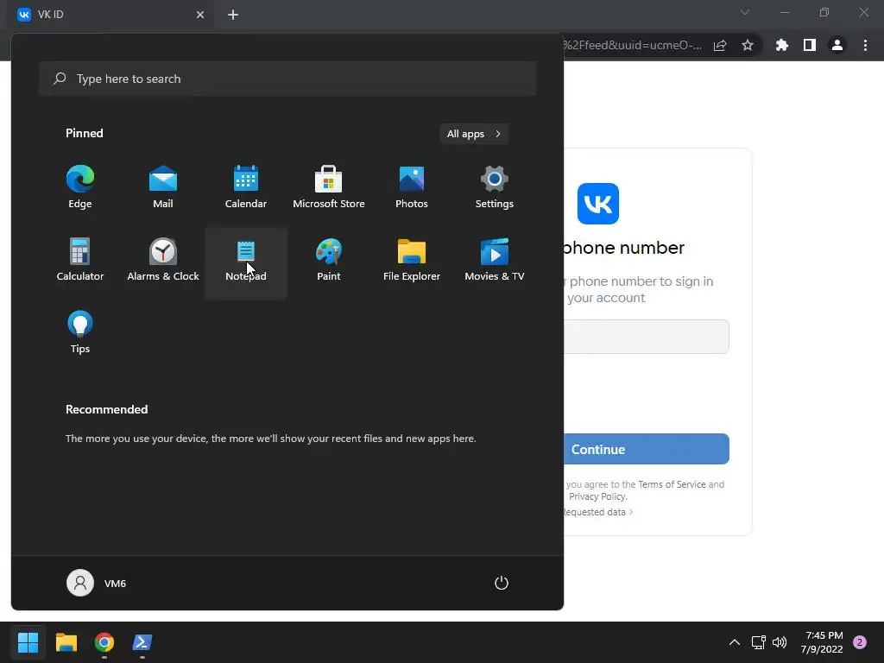Launch the Paint app
This screenshot has width=884, height=663.
[329, 260]
